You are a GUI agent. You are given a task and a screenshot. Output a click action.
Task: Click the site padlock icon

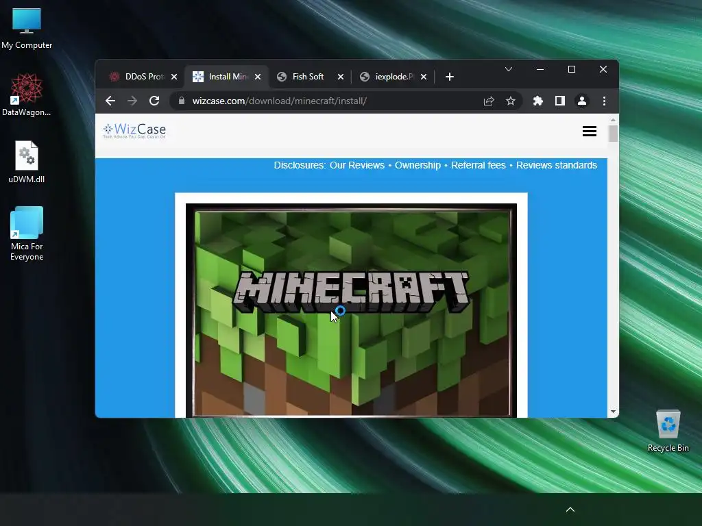pyautogui.click(x=182, y=101)
